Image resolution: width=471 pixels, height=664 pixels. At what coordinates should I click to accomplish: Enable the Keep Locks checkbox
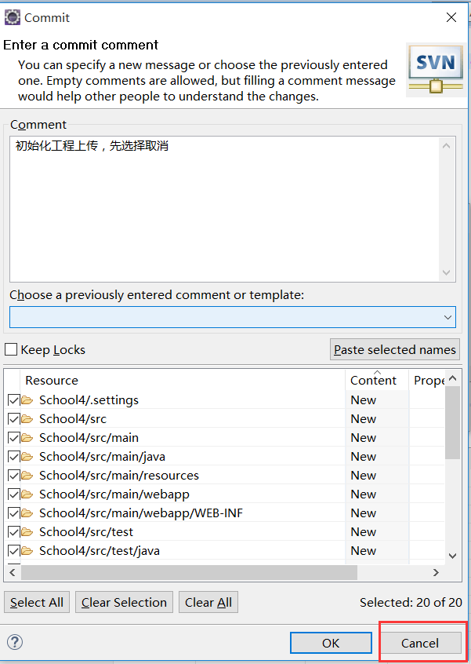tap(12, 350)
